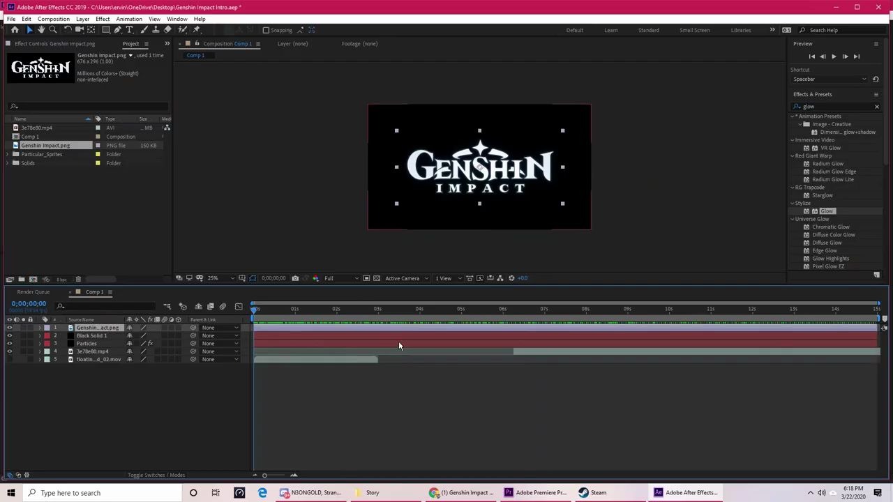Click the fx switch on Particles layer

[x=150, y=344]
